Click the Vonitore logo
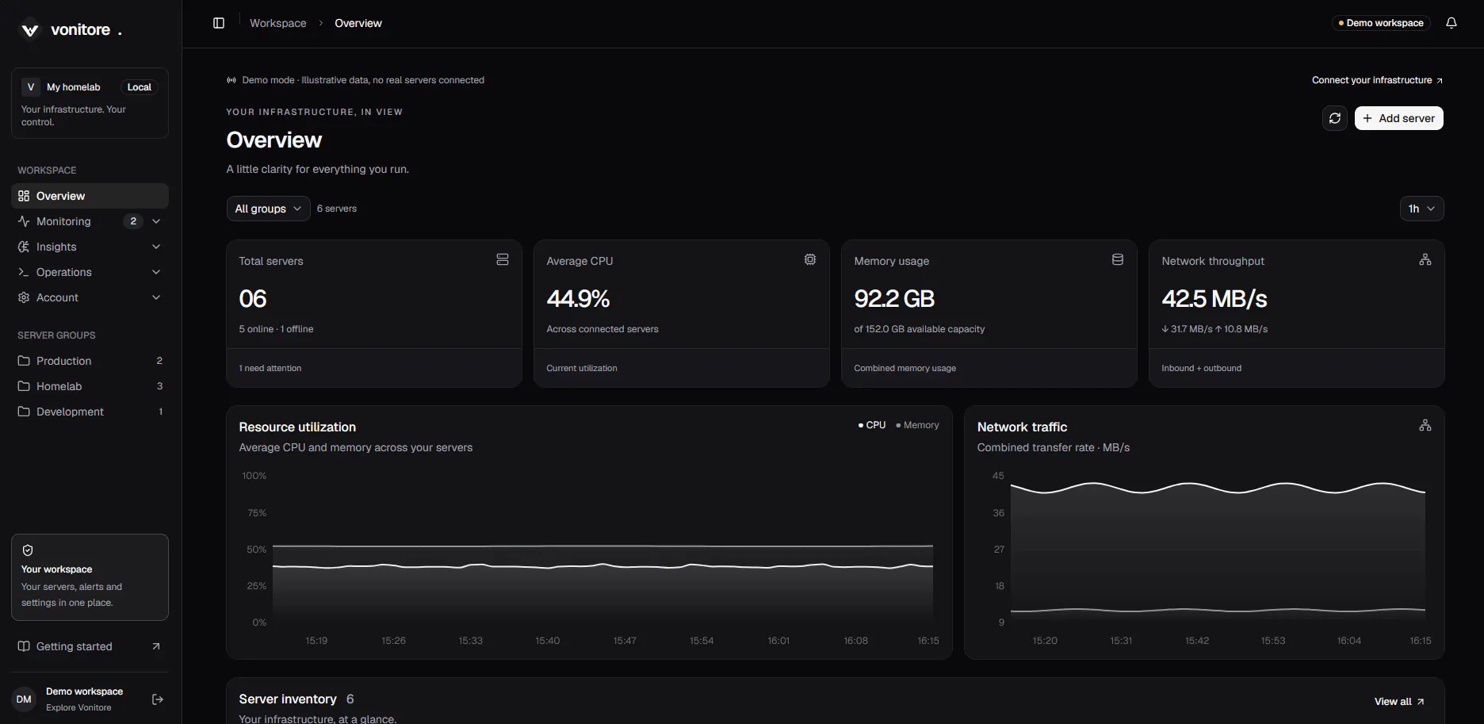The image size is (1484, 724). 30,30
